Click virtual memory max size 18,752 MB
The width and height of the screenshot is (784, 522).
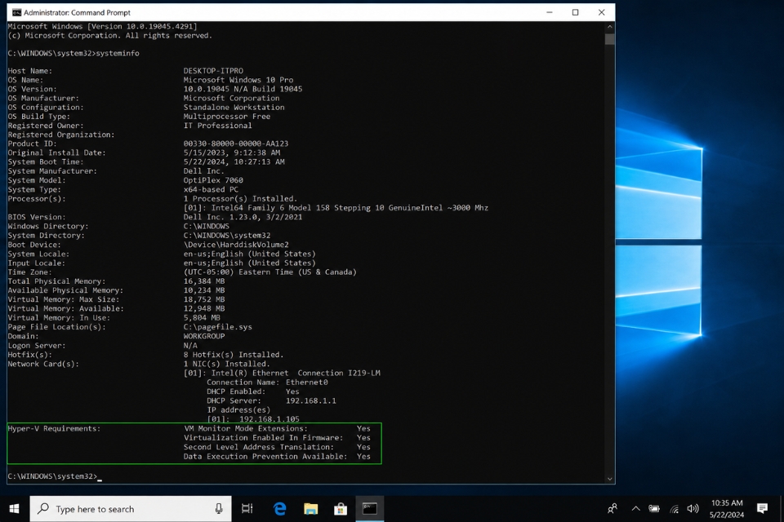click(203, 299)
